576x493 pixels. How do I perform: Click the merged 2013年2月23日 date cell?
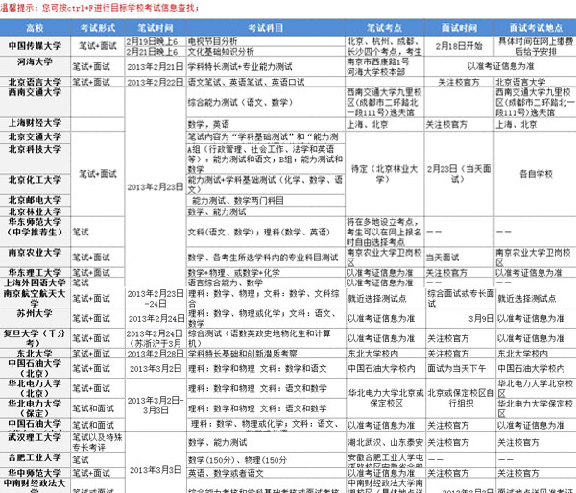click(156, 187)
